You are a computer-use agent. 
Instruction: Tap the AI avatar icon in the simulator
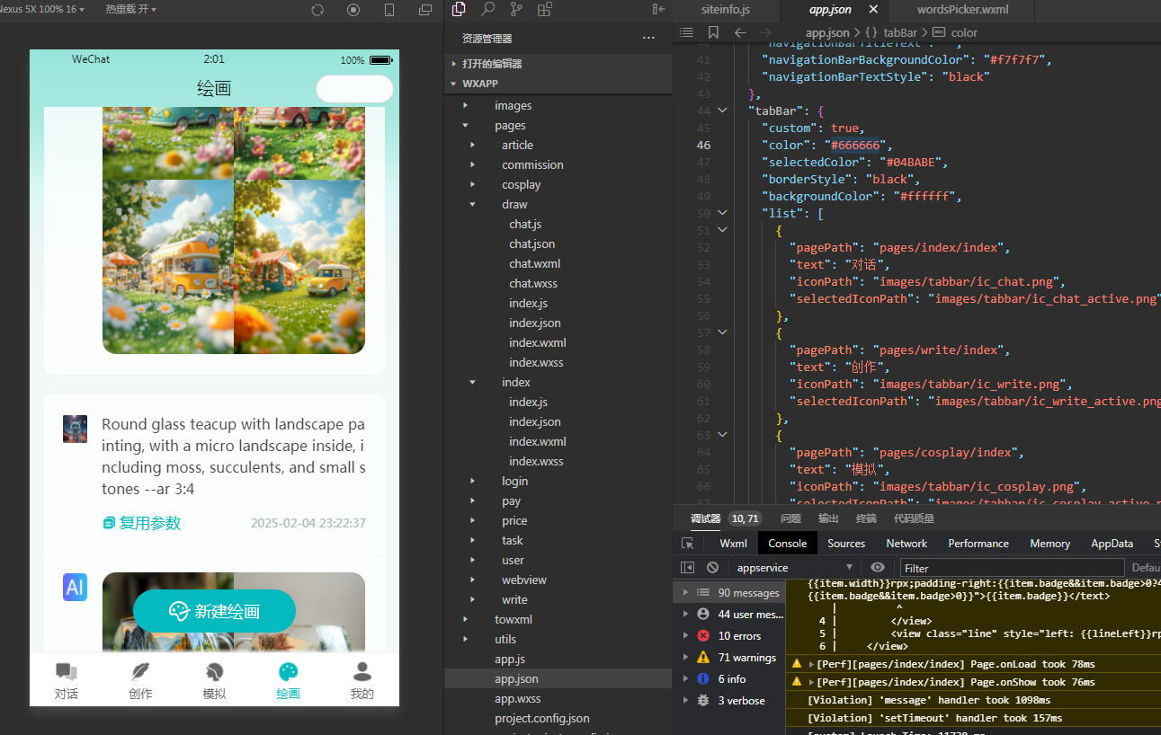coord(75,587)
